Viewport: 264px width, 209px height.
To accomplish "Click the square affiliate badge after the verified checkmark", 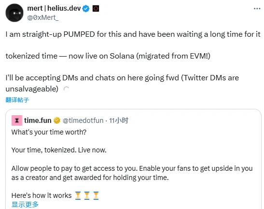I will 96,8.
